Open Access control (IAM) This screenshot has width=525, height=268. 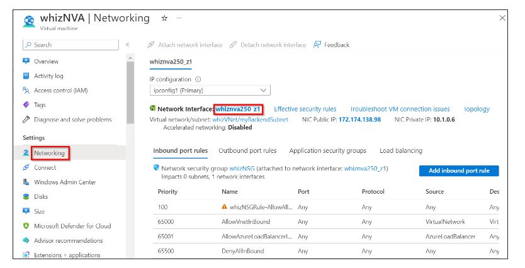pyautogui.click(x=61, y=91)
